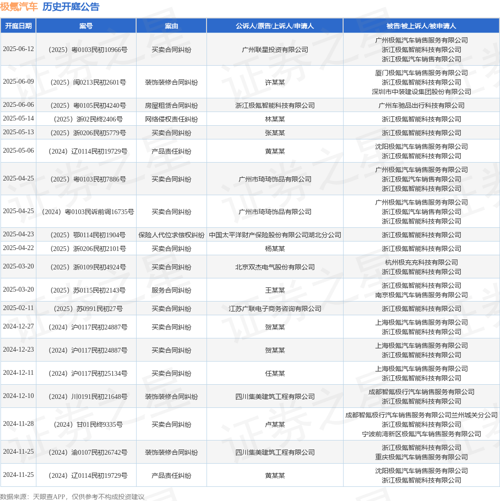Click defendant 宁波前湾新区极氪汽车销售服务有限公司
The image size is (500, 501).
pos(421,434)
